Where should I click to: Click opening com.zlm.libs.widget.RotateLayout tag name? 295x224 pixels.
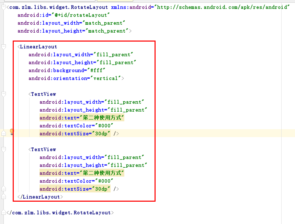[58, 7]
